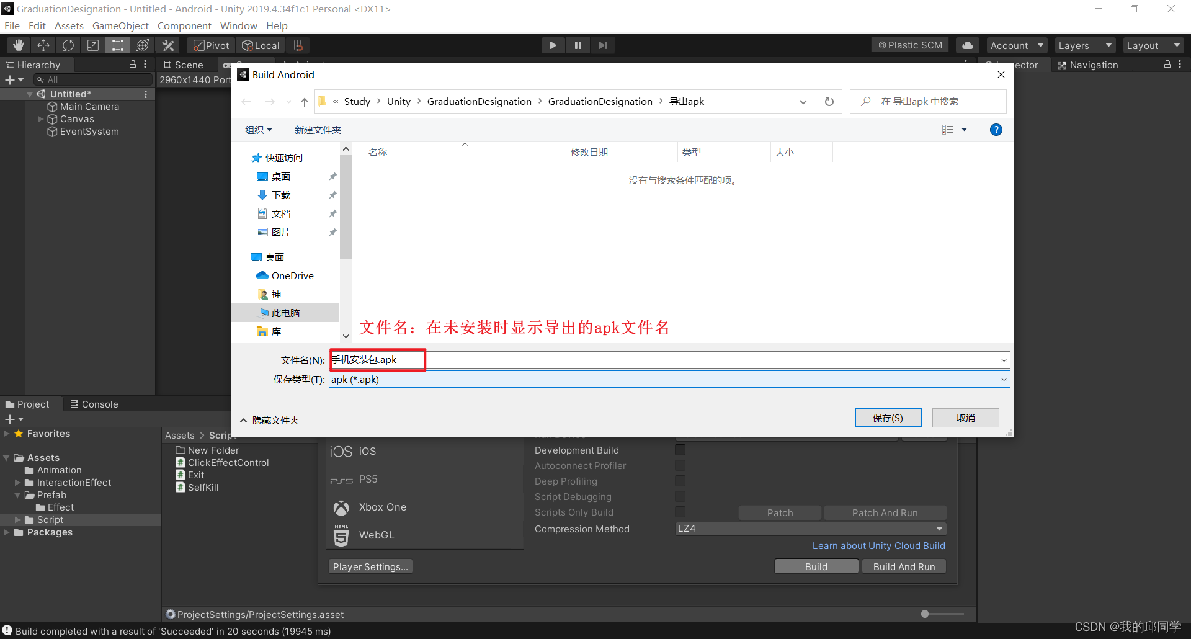This screenshot has height=639, width=1191.
Task: Click the Unity Cloud icon
Action: pos(966,45)
